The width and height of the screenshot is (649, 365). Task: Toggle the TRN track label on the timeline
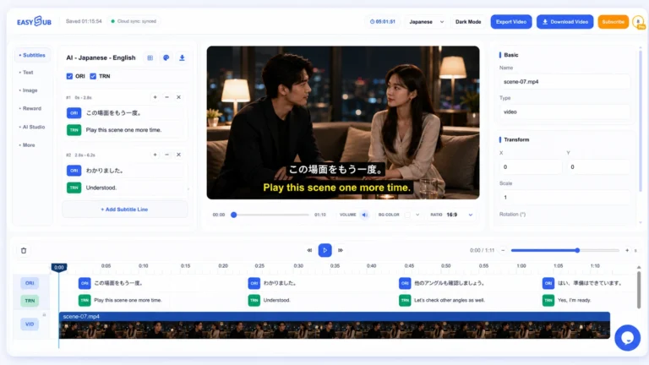(30, 301)
